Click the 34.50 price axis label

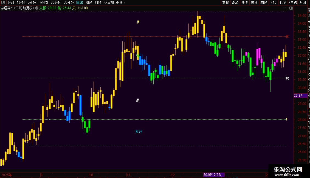tap(302, 15)
